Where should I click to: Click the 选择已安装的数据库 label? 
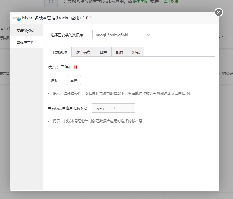click(68, 35)
